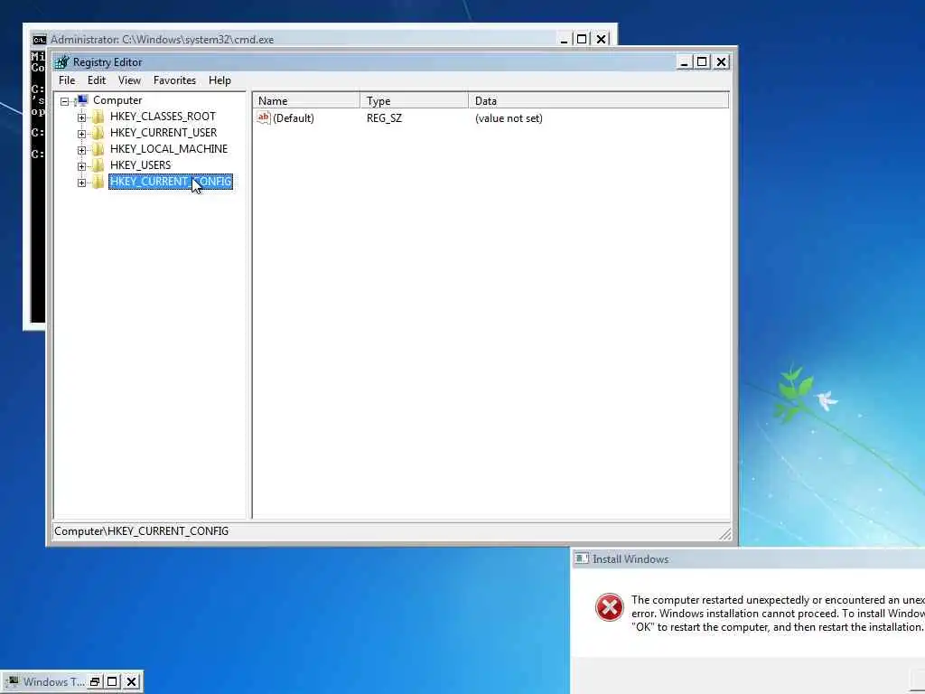Select the HKEY_CURRENT_CONFIG tree item
Viewport: 925px width, 694px height.
click(x=171, y=181)
